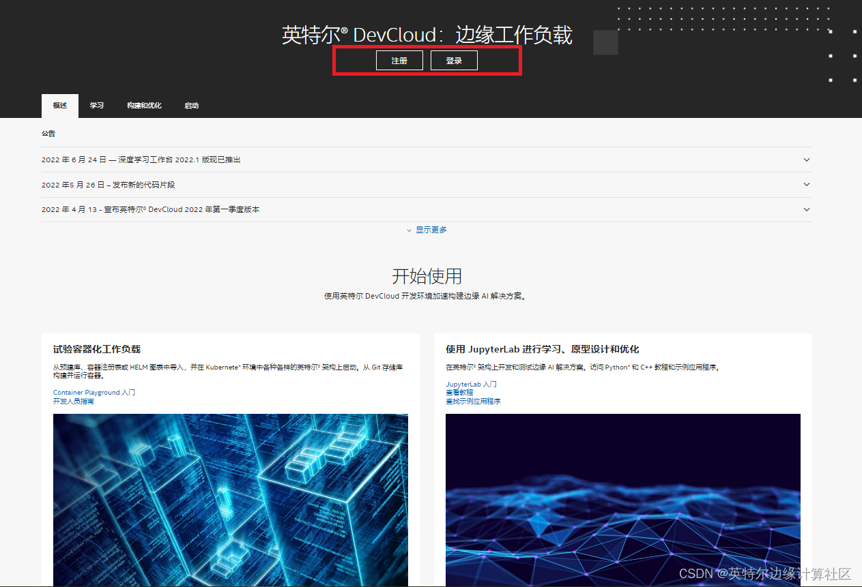Click the 登录 login button

[453, 60]
